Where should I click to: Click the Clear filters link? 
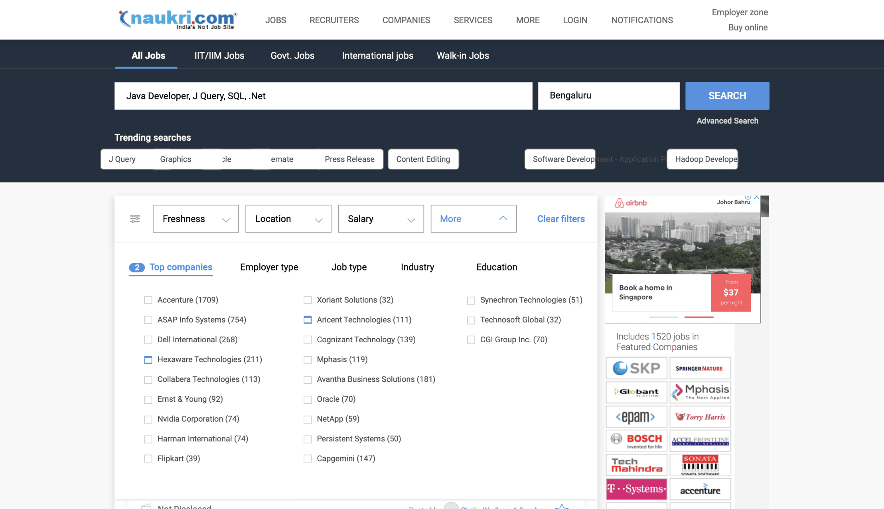click(560, 219)
